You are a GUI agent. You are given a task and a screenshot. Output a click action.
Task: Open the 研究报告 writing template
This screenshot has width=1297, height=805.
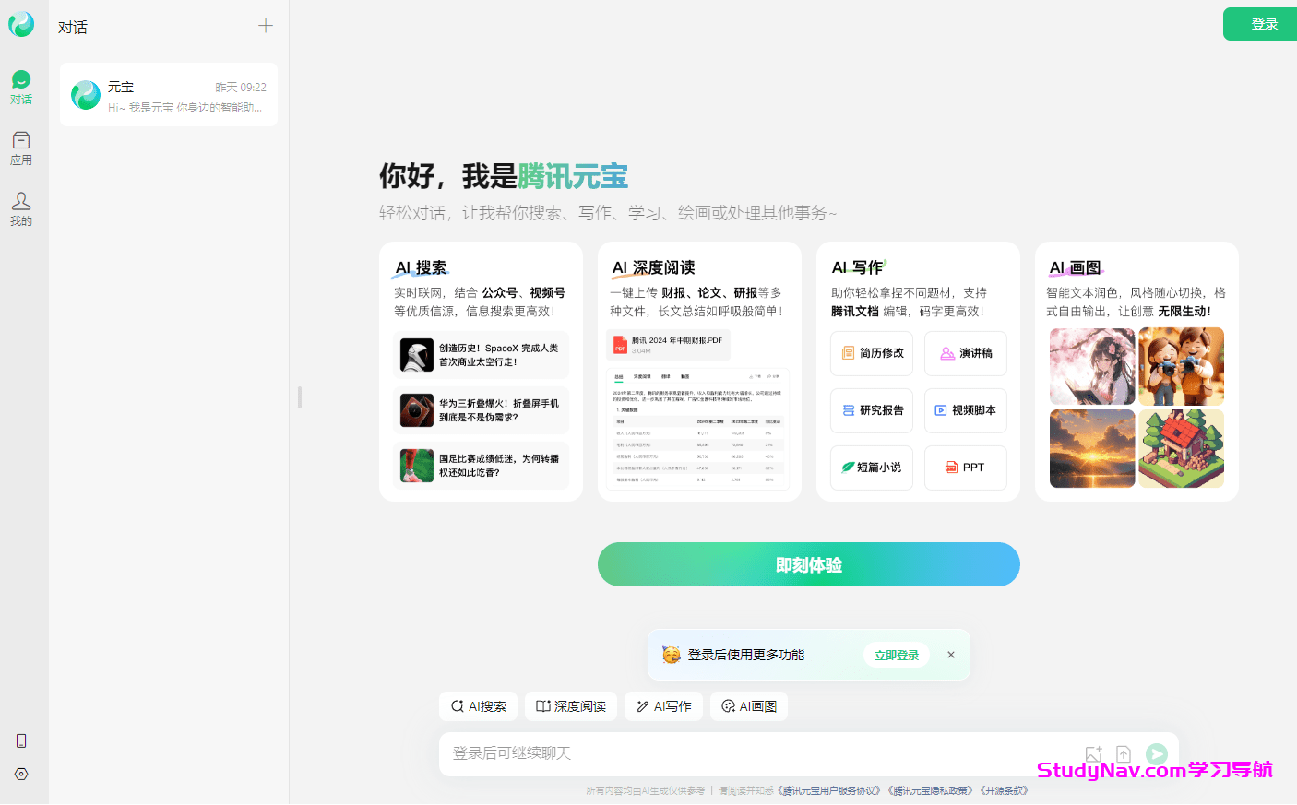(872, 410)
